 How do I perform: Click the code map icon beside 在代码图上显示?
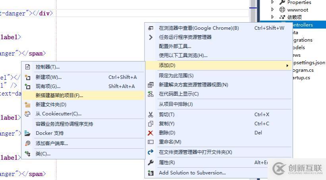[x=150, y=94]
